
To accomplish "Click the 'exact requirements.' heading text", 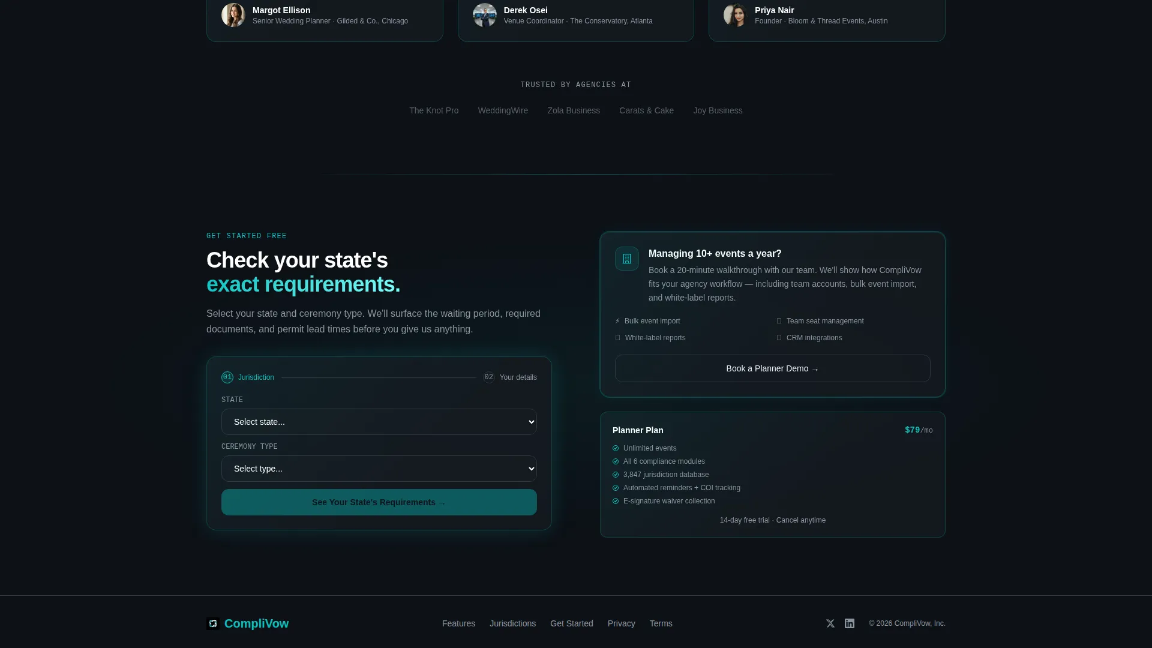I will [x=303, y=284].
